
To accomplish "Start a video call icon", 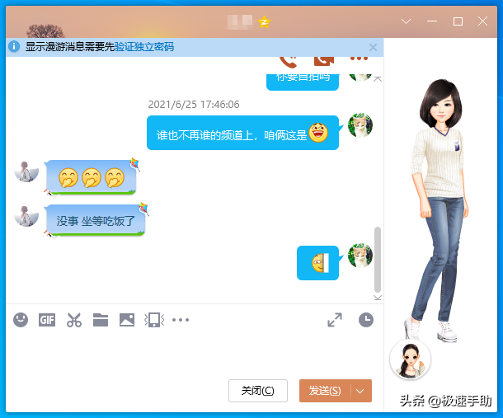I will [x=324, y=61].
